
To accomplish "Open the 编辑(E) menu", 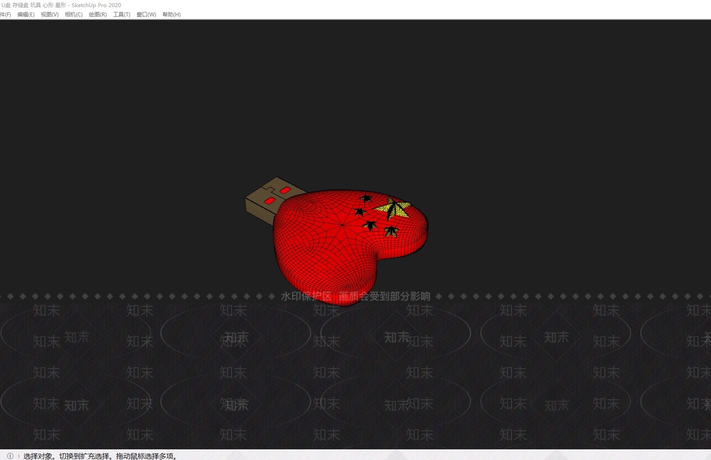I will [x=26, y=15].
